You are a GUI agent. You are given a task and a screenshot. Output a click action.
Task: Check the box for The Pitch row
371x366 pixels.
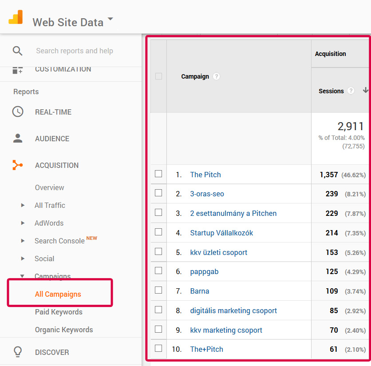tap(158, 174)
